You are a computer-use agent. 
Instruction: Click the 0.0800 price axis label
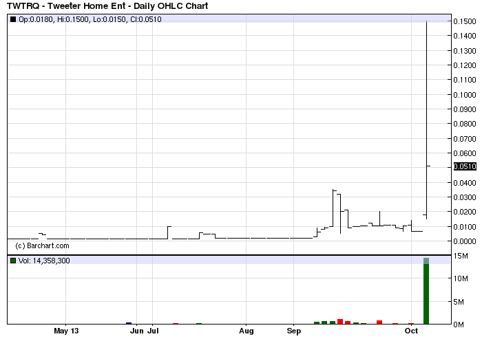pos(465,124)
